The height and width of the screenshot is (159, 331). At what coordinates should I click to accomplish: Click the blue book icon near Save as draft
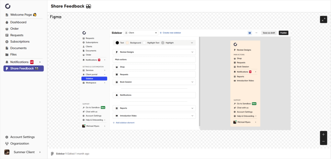tap(250, 33)
